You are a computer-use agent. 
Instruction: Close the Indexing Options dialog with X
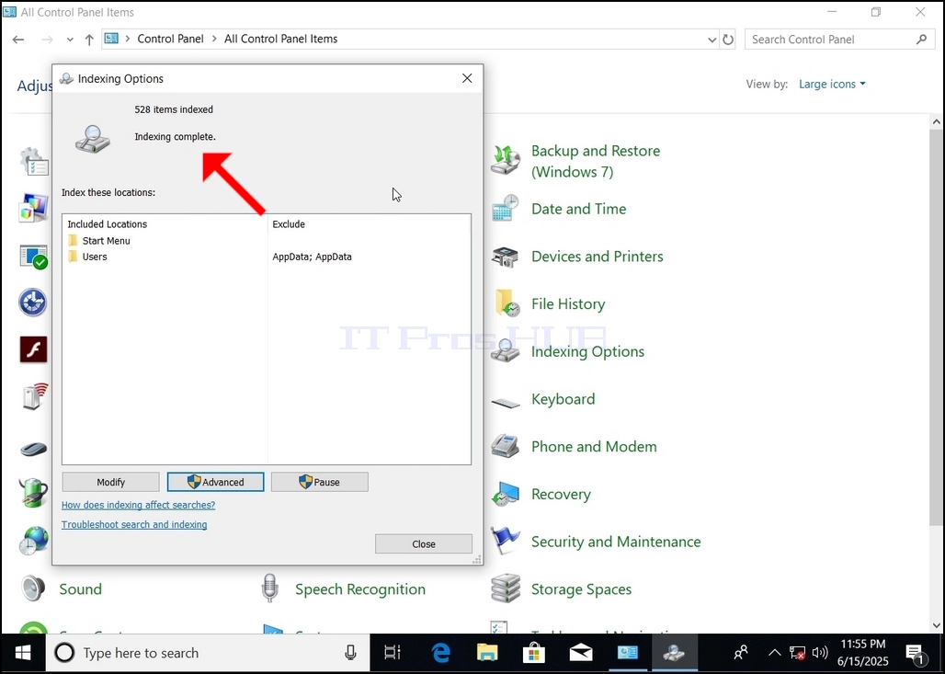pos(467,78)
